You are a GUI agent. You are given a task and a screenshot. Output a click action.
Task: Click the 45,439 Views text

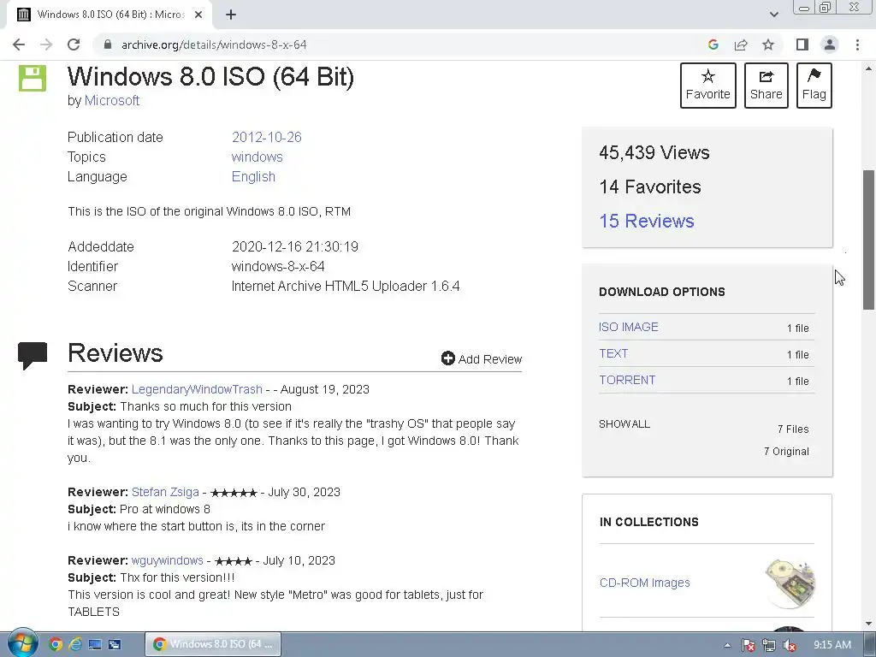[x=654, y=152]
